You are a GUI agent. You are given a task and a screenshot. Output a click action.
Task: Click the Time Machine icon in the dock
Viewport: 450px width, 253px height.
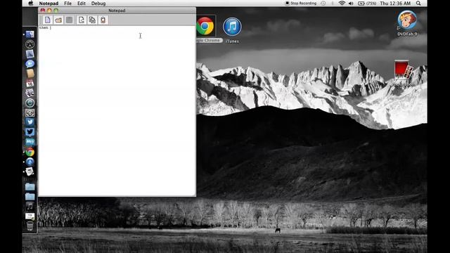click(x=30, y=103)
